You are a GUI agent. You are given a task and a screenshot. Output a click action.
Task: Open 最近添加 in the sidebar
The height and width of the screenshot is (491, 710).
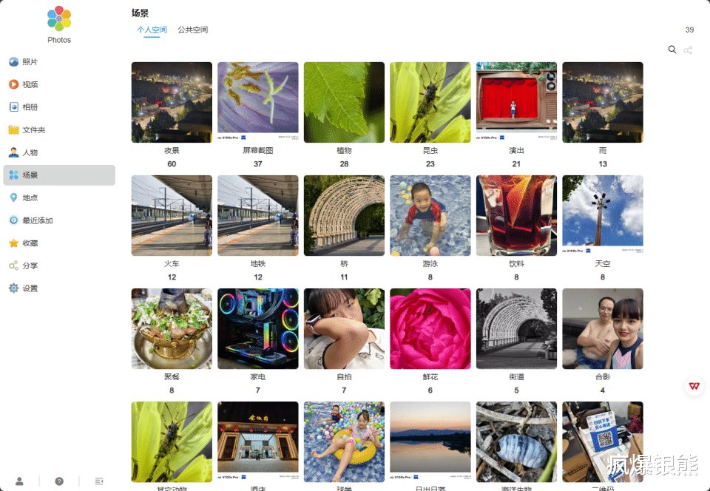click(59, 220)
